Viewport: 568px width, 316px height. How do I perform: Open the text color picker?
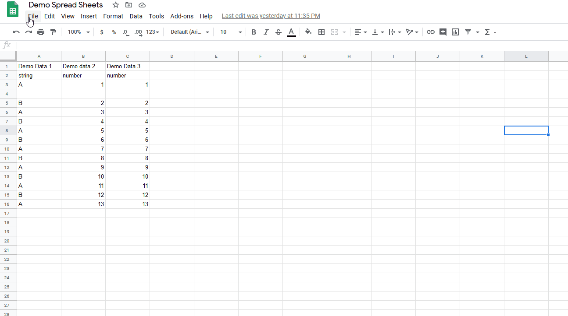coord(291,32)
